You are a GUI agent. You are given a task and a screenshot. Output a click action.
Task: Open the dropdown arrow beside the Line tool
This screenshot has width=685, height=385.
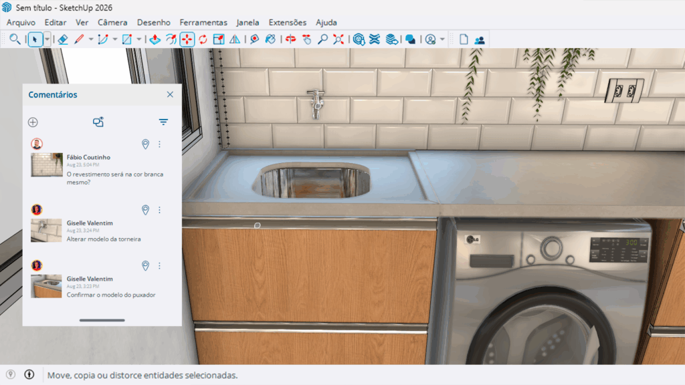[x=91, y=39]
